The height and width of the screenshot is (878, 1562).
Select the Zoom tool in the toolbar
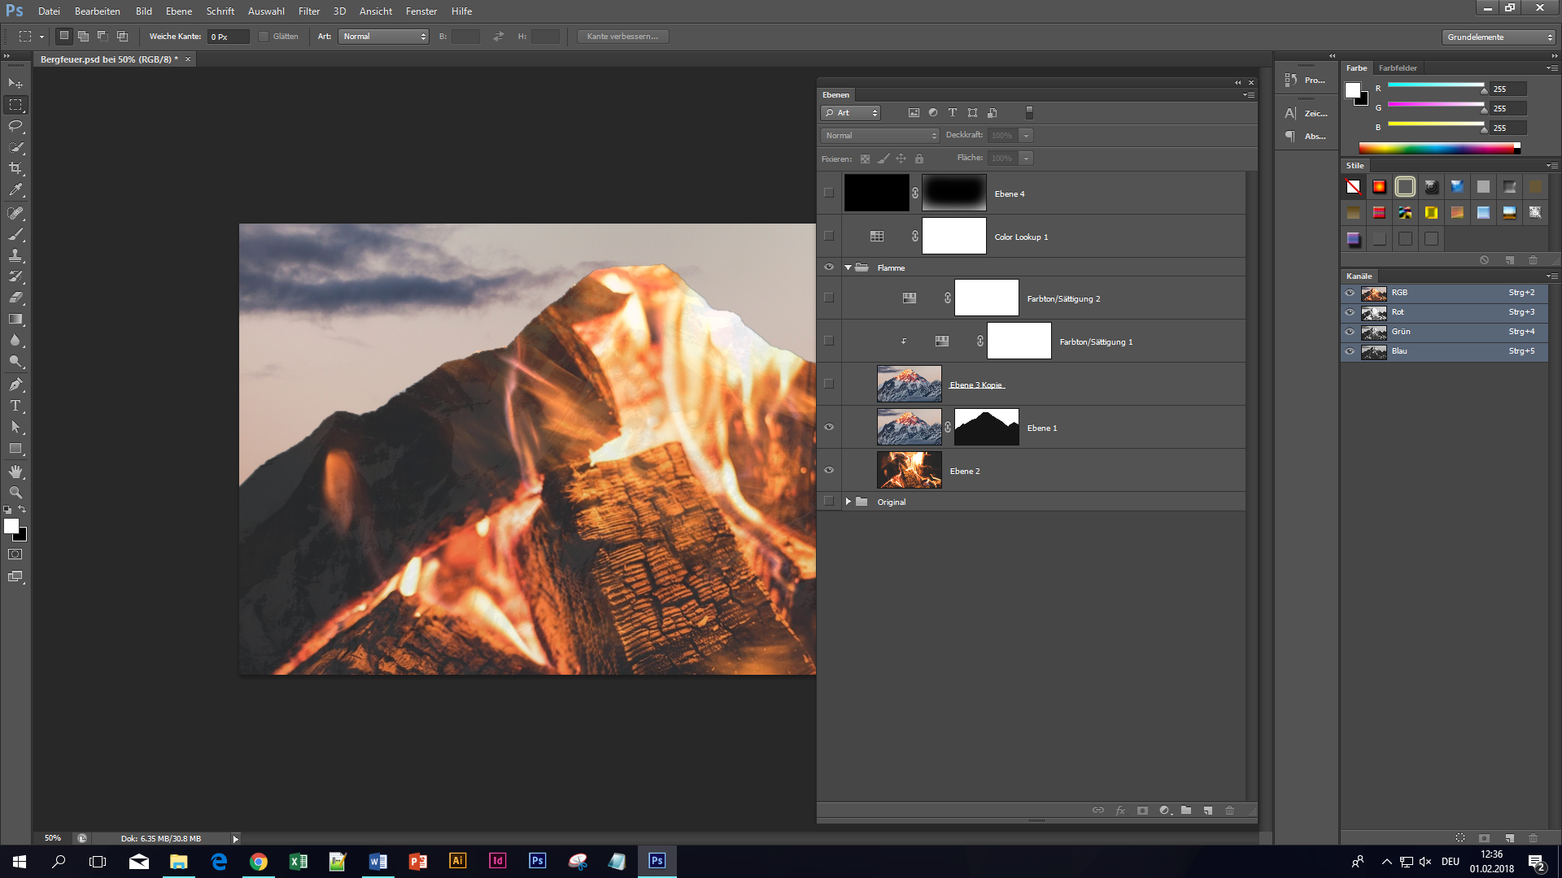pos(15,493)
